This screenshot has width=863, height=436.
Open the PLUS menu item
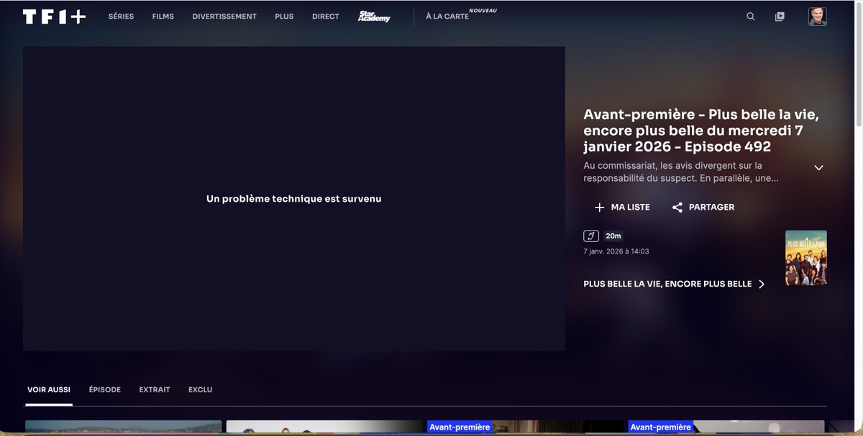284,17
